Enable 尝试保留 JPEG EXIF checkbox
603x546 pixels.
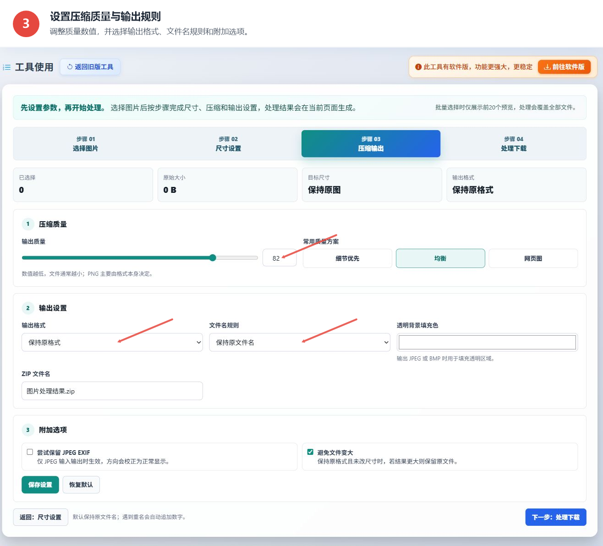[x=30, y=452]
